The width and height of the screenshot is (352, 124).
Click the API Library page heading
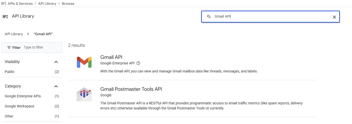(x=23, y=16)
